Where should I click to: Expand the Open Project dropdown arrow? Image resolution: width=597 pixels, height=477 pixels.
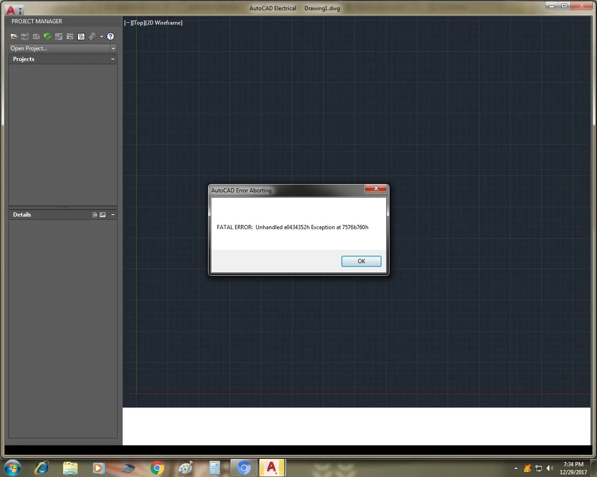[113, 48]
